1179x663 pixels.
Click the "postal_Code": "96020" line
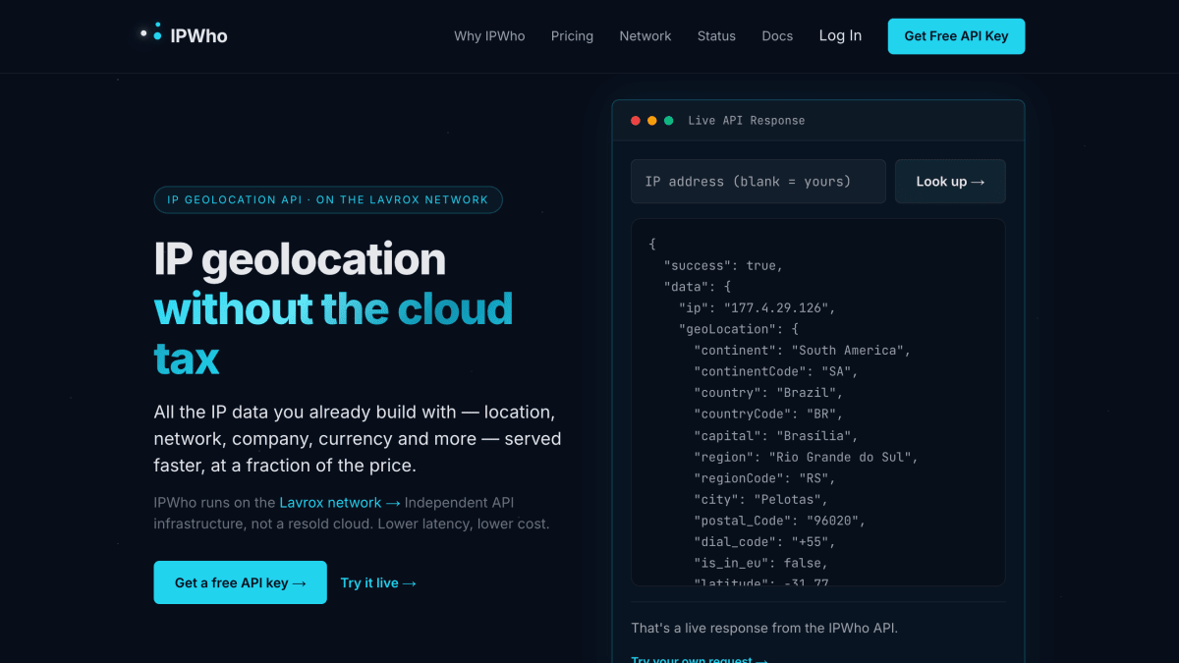pos(780,521)
